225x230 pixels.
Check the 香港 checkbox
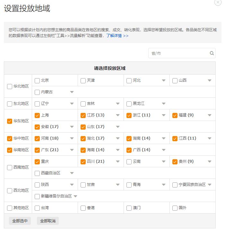[83, 208]
